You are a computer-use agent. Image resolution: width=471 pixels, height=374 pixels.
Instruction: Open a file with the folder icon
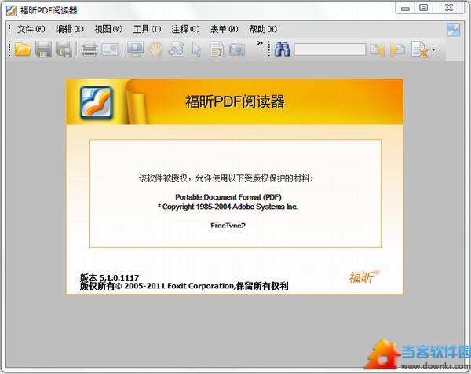23,49
